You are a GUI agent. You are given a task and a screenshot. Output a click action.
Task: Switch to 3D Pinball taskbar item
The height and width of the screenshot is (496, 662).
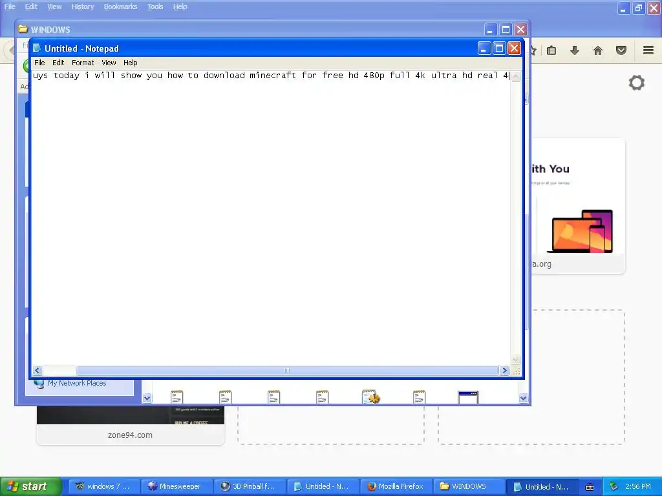[249, 486]
